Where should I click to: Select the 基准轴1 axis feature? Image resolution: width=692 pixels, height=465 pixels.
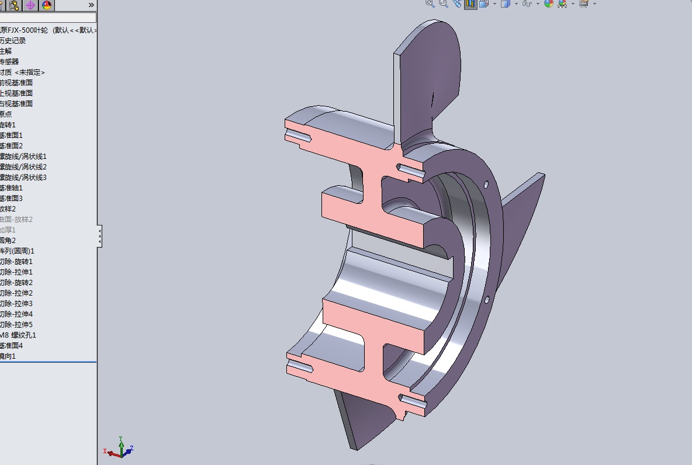12,188
